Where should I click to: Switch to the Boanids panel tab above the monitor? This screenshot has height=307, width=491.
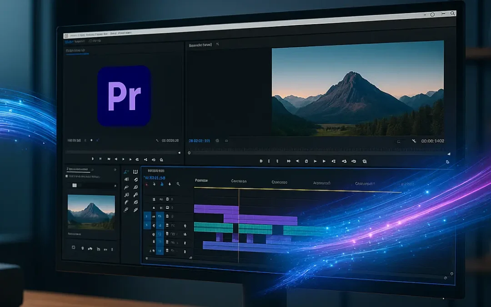200,44
